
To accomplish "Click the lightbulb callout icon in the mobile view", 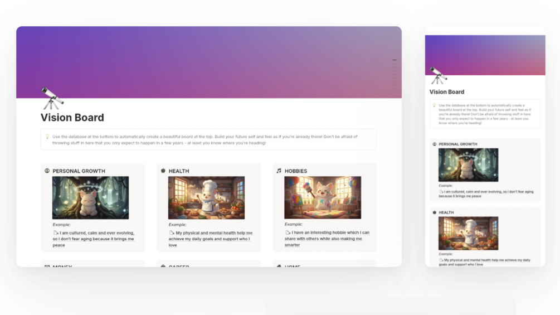I will pyautogui.click(x=434, y=105).
